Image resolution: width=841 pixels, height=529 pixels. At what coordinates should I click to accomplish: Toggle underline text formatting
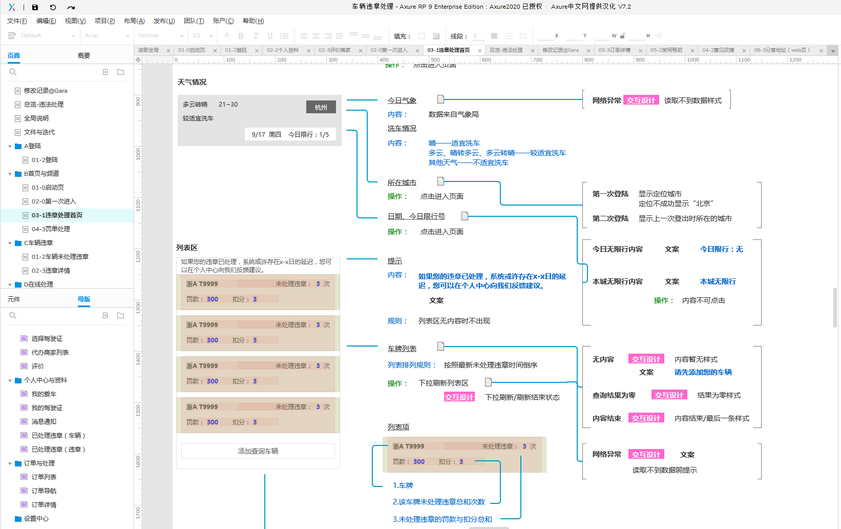point(270,36)
